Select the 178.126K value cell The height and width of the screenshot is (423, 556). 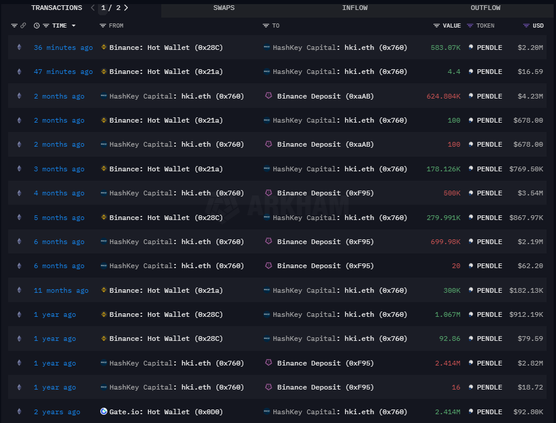tap(443, 169)
